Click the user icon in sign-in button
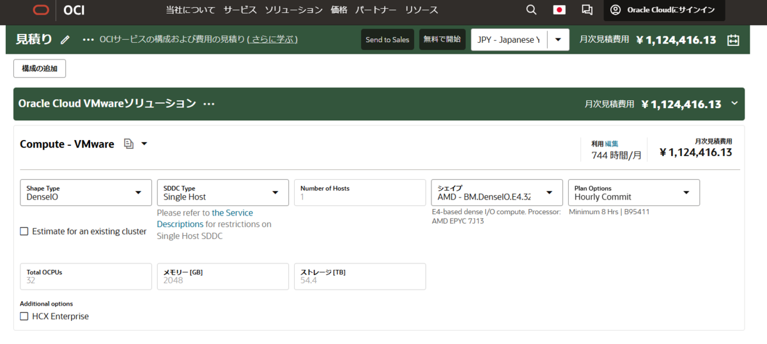 (616, 10)
